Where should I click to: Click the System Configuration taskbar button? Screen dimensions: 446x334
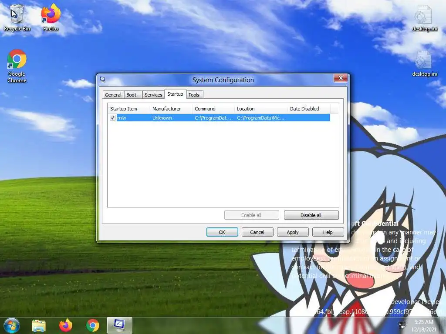point(120,325)
